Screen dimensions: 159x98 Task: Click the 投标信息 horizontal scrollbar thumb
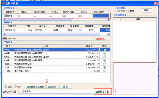[x=53, y=34]
